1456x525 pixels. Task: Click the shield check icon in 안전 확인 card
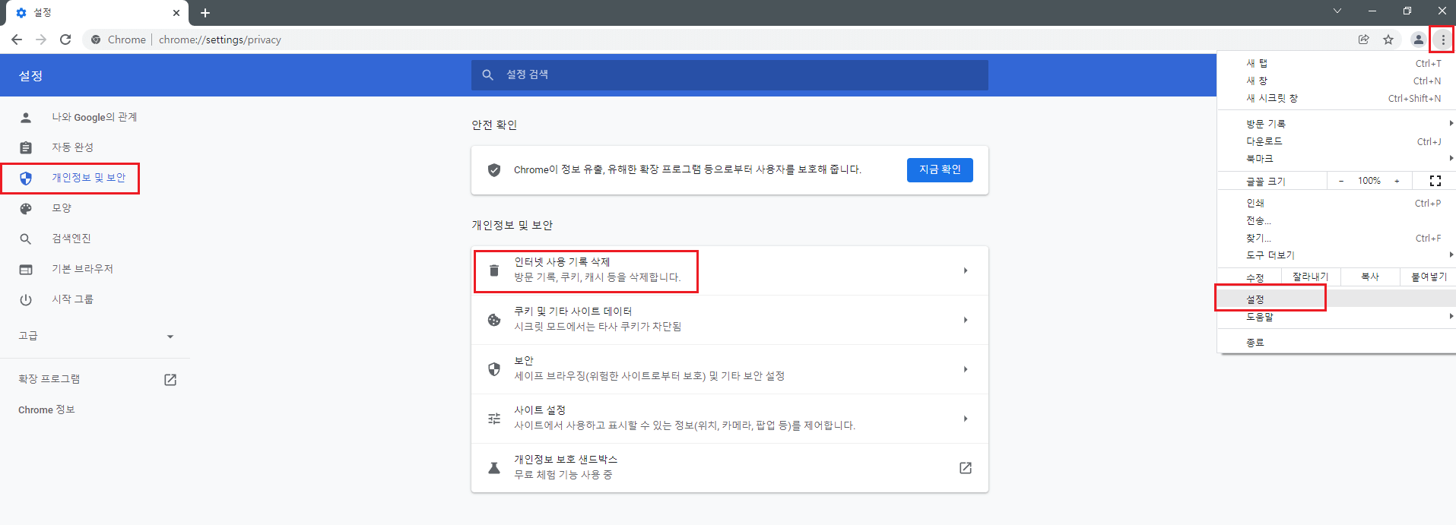tap(494, 169)
